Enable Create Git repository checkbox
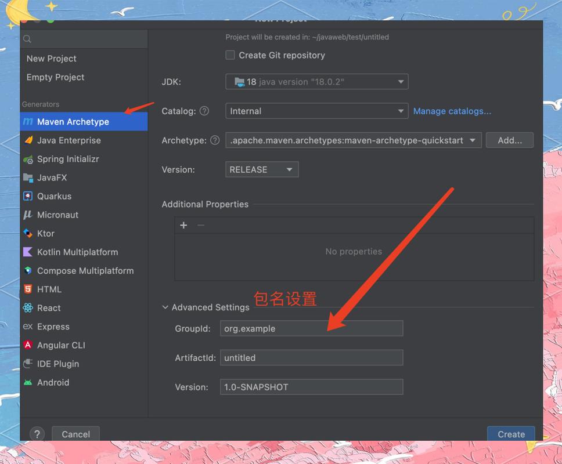The height and width of the screenshot is (464, 562). tap(230, 55)
